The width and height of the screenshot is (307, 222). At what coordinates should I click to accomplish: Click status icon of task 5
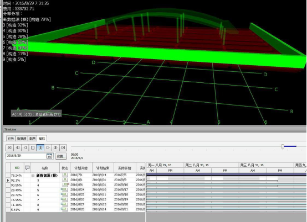pyautogui.click(x=64, y=190)
